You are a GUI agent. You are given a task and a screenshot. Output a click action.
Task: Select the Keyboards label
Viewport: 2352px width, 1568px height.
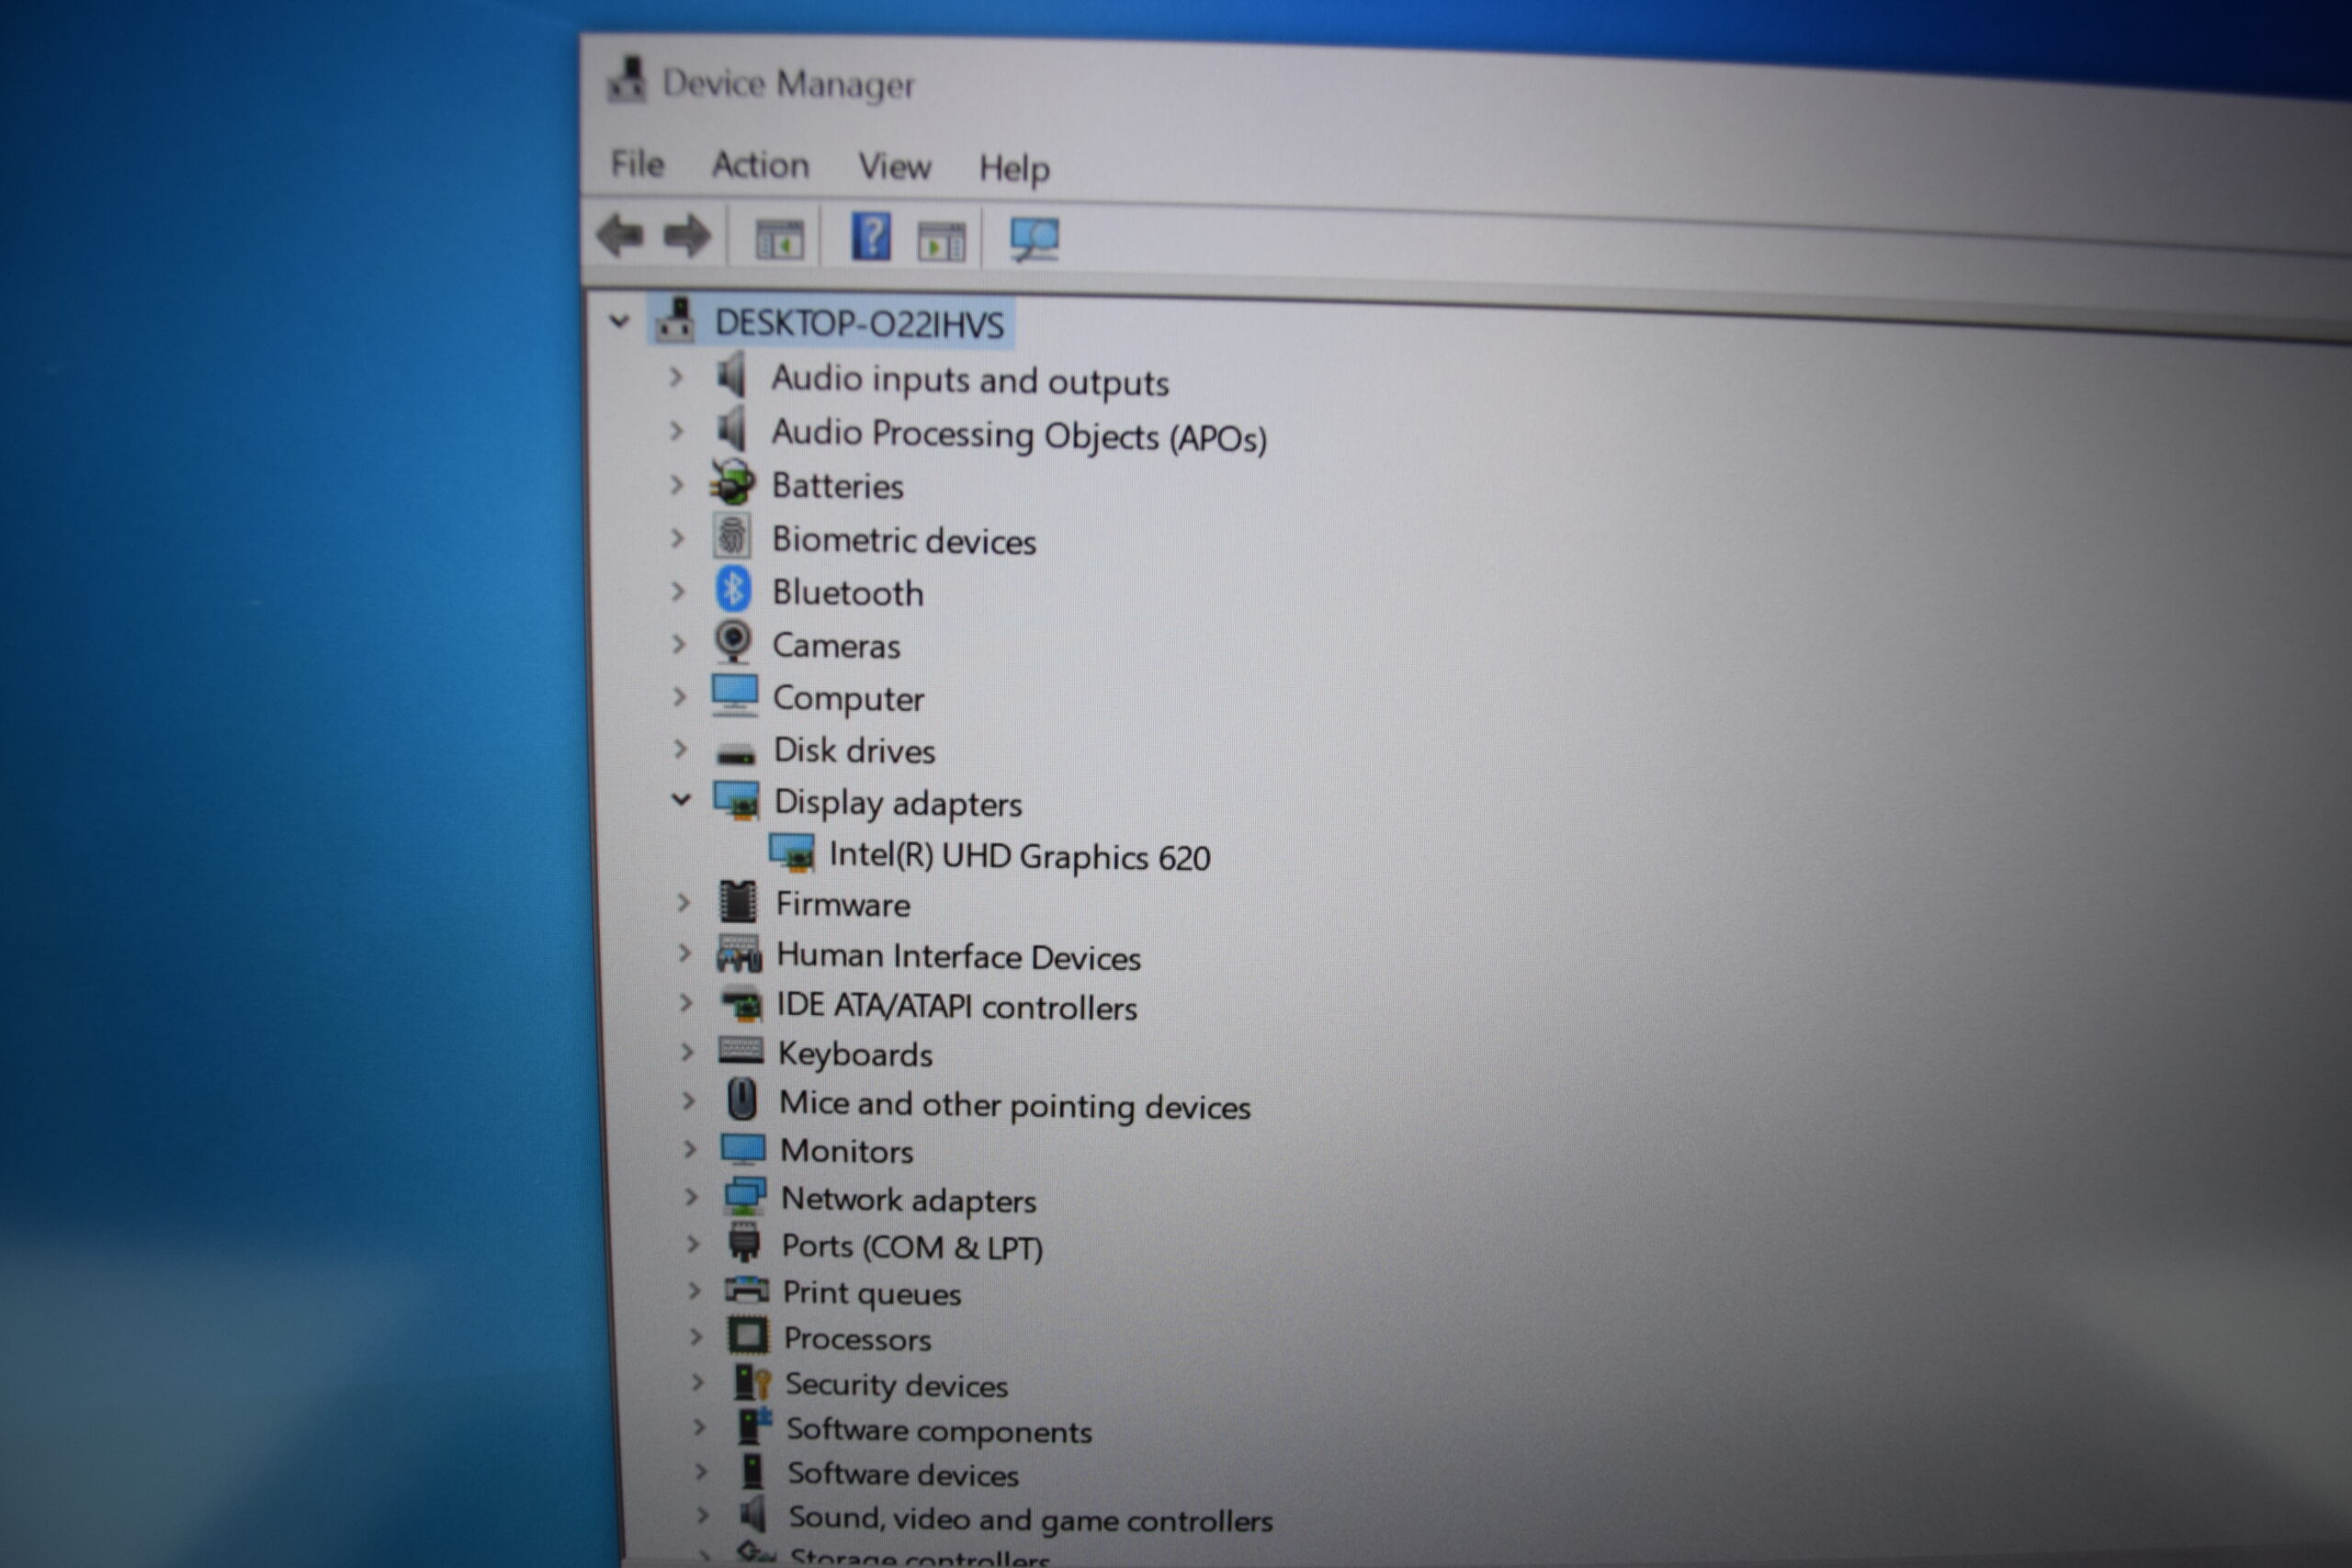click(x=855, y=1054)
